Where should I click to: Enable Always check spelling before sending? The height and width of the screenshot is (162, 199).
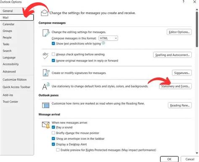(53, 54)
